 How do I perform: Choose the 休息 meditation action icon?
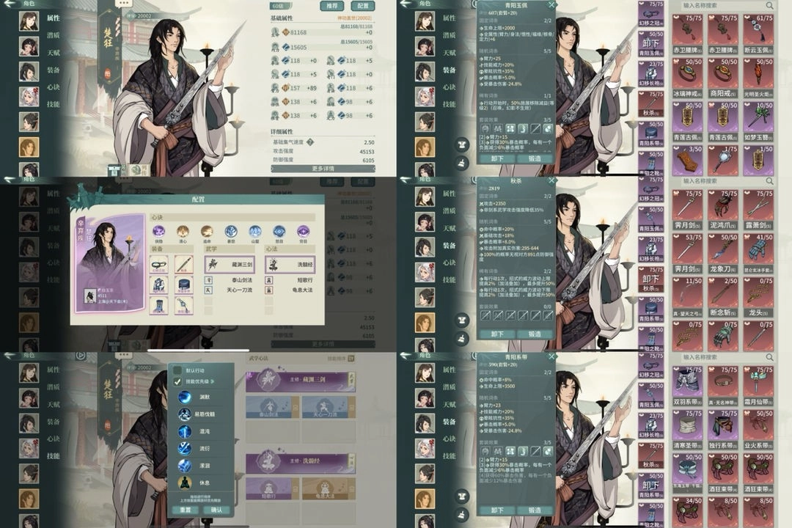tap(185, 483)
